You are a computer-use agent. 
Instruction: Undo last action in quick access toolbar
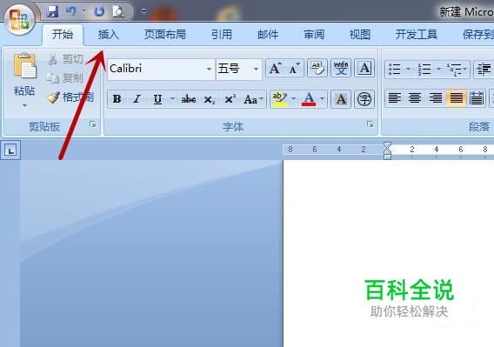coord(71,11)
